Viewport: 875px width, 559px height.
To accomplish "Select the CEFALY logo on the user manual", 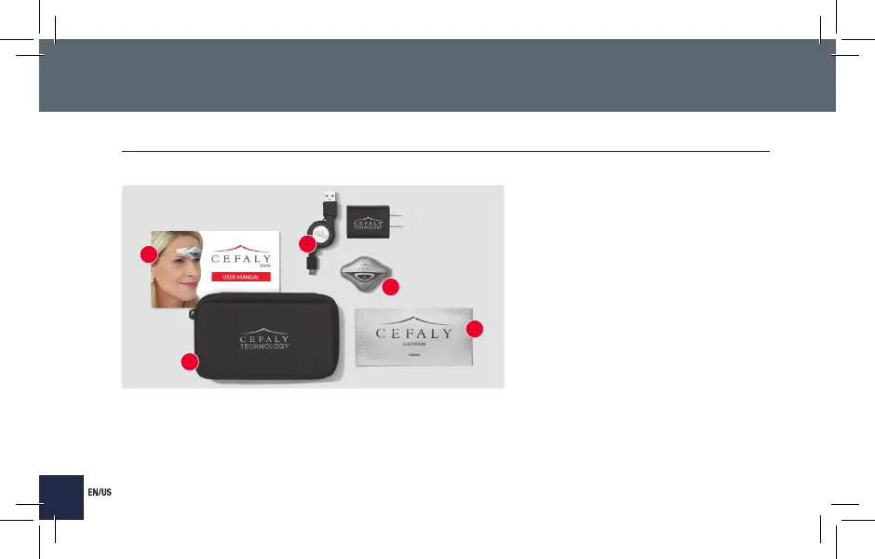I will click(241, 255).
